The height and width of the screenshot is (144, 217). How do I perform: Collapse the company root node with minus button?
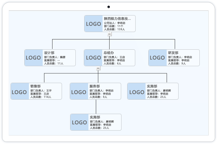tap(110, 34)
